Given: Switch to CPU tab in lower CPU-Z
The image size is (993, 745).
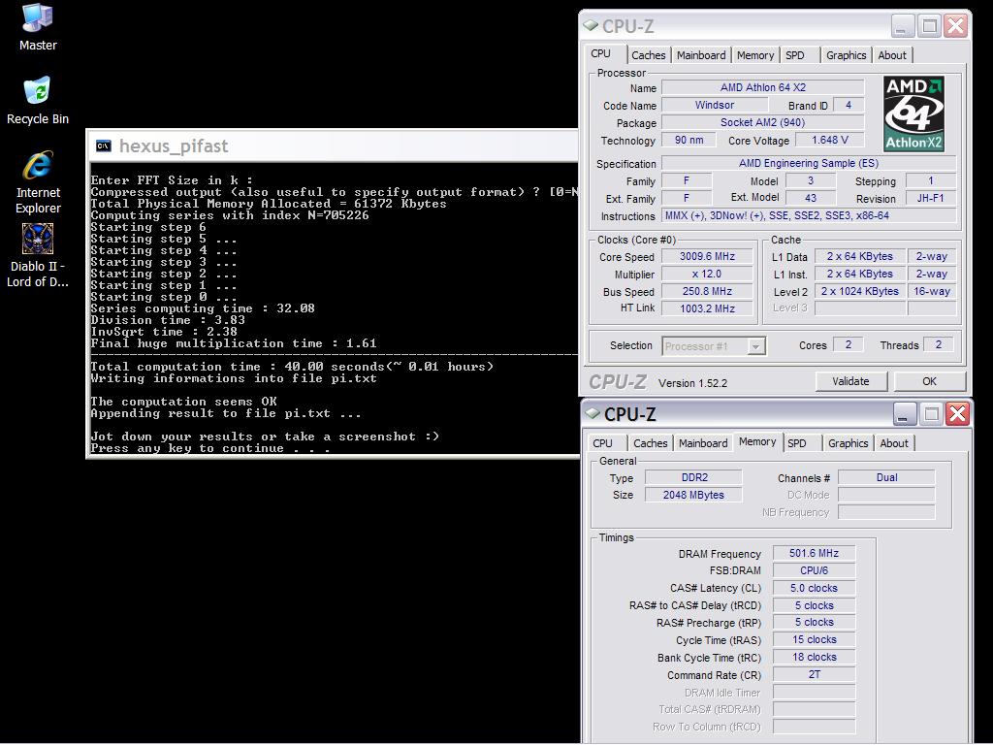Looking at the screenshot, I should (x=602, y=443).
